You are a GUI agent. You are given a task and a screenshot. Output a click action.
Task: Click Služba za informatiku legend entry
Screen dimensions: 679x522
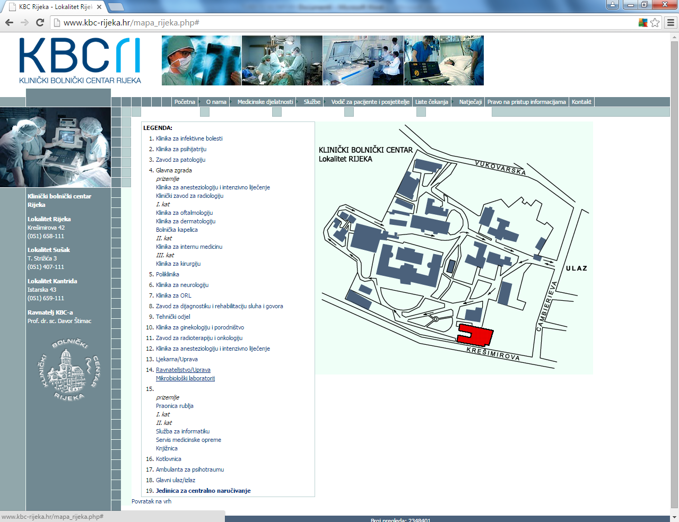182,431
